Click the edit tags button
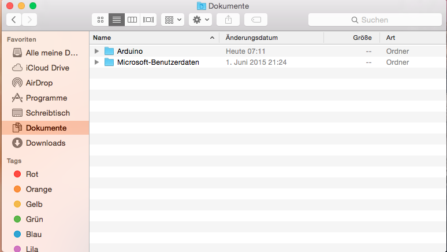Image resolution: width=447 pixels, height=252 pixels. tap(256, 20)
